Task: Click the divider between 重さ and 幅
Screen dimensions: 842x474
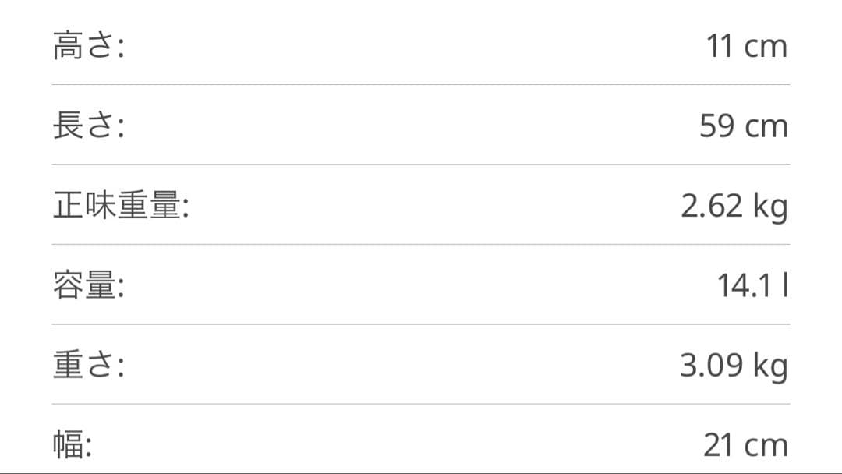Action: coord(421,404)
